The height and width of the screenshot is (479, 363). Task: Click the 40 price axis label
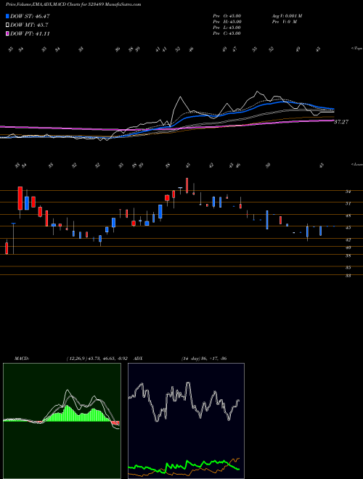348,247
